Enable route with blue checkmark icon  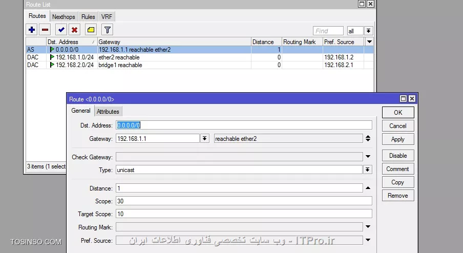coord(61,30)
